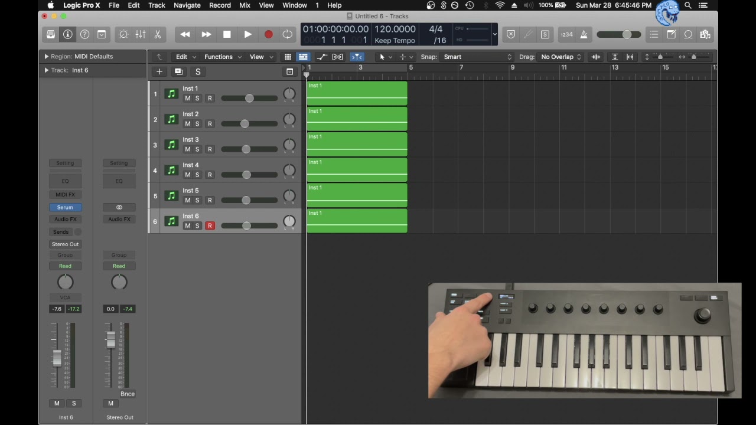The height and width of the screenshot is (425, 756).
Task: Open the Drag No Overlap dropdown
Action: pyautogui.click(x=561, y=57)
